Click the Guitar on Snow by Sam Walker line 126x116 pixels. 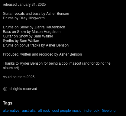tap(28, 36)
